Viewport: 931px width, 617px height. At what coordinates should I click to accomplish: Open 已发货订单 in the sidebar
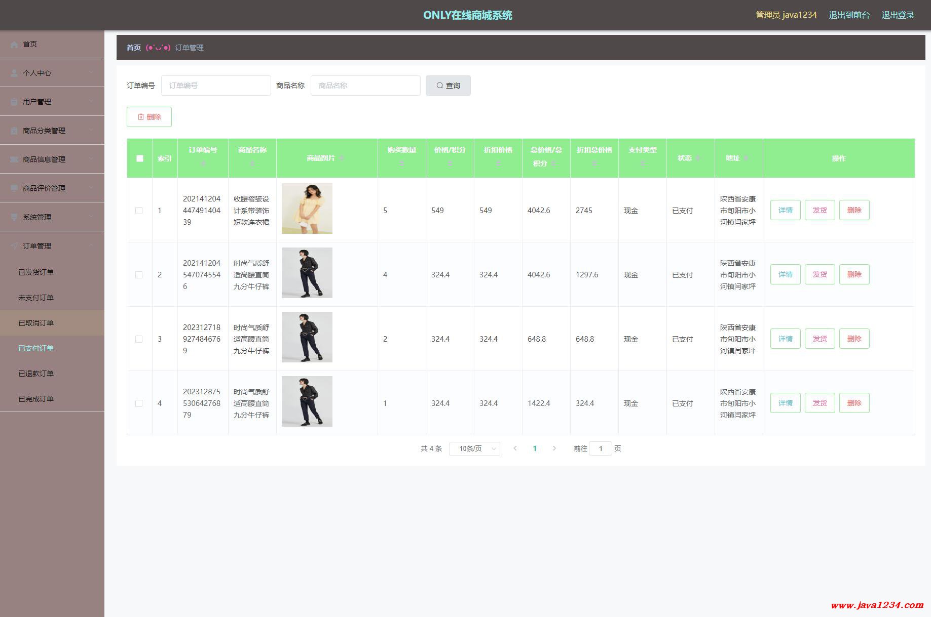[x=52, y=272]
